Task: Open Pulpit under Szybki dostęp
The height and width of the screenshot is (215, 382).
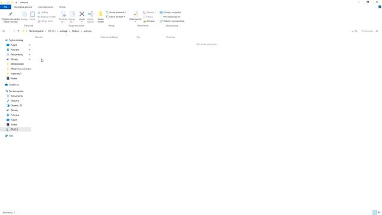Action: point(14,45)
